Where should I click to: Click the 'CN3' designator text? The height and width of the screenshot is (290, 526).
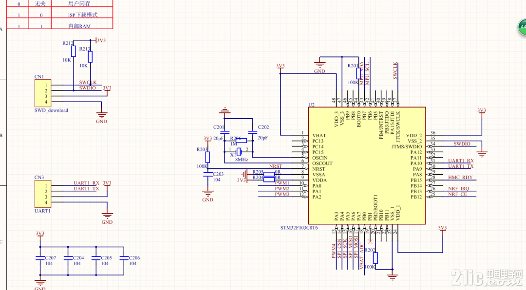click(x=39, y=177)
